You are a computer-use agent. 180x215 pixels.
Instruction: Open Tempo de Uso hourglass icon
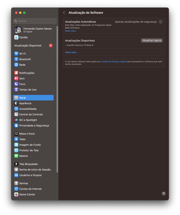coord(16,89)
